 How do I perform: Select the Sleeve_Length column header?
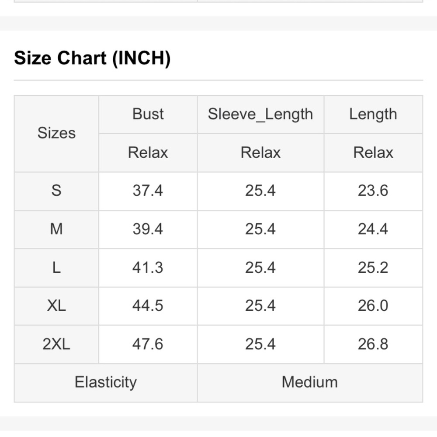click(260, 114)
